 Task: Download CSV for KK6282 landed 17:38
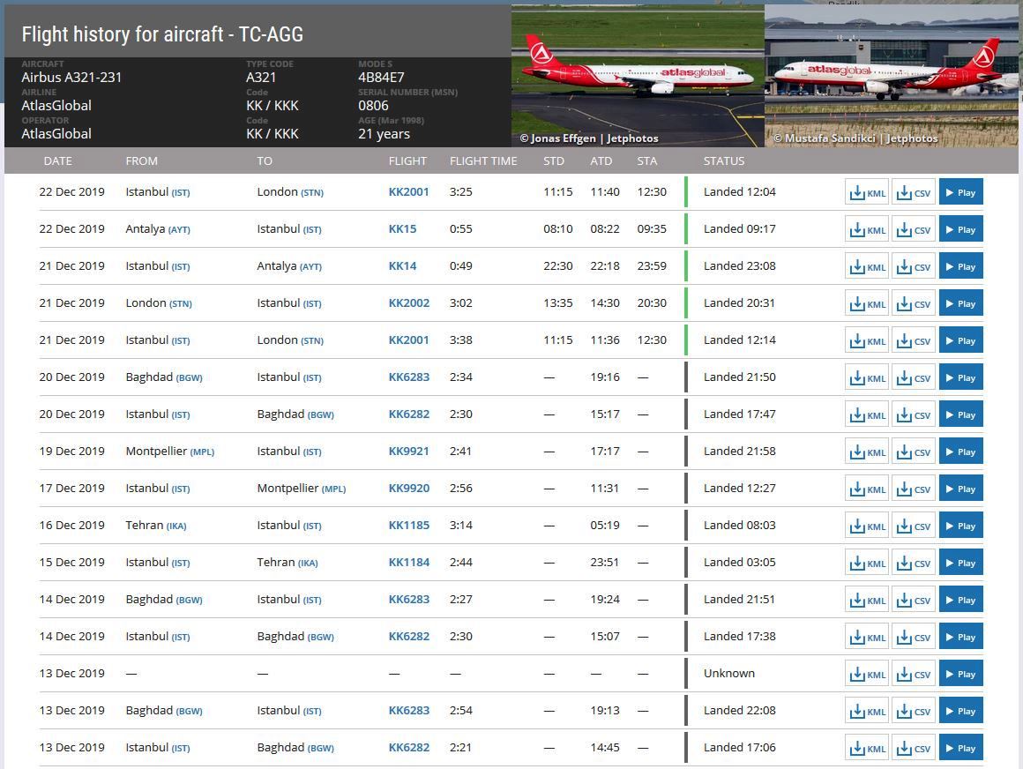[x=914, y=638]
